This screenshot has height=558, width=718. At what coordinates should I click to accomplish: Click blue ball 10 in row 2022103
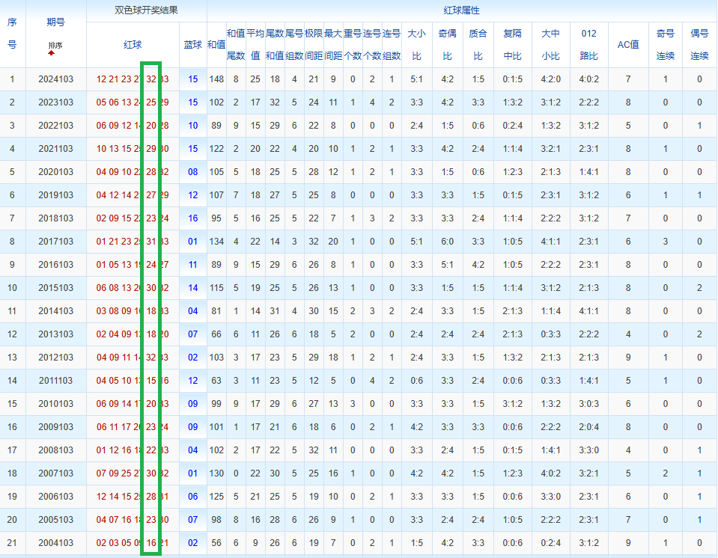[x=192, y=126]
